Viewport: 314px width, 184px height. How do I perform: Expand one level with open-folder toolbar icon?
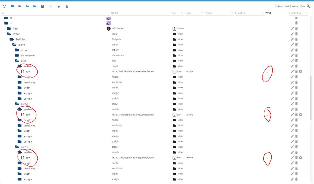tap(27, 6)
